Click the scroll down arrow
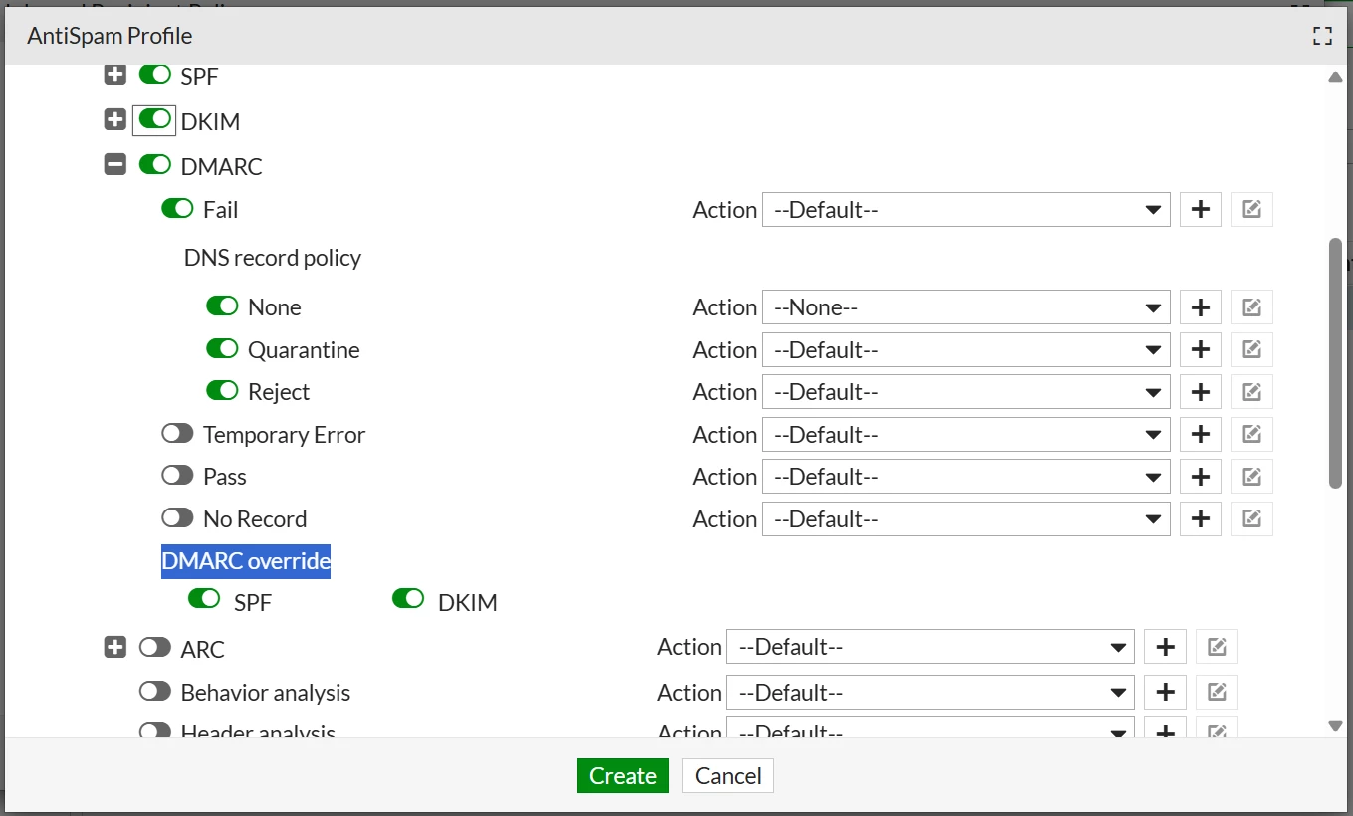 (x=1336, y=727)
